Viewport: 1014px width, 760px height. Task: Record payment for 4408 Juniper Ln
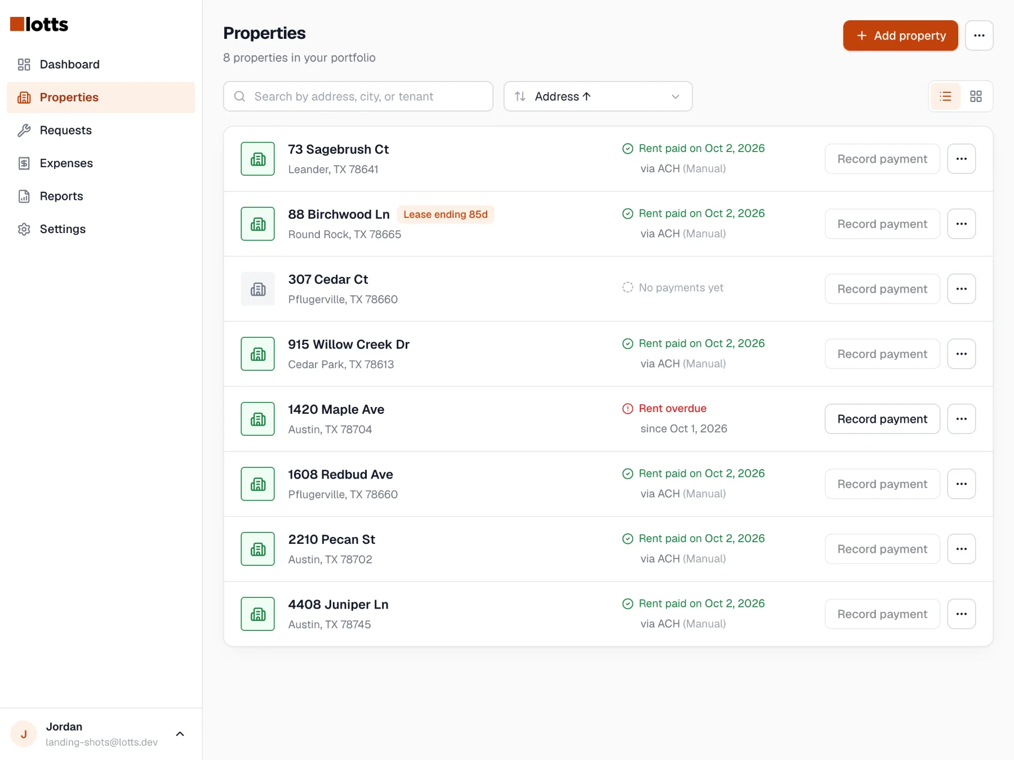point(882,614)
